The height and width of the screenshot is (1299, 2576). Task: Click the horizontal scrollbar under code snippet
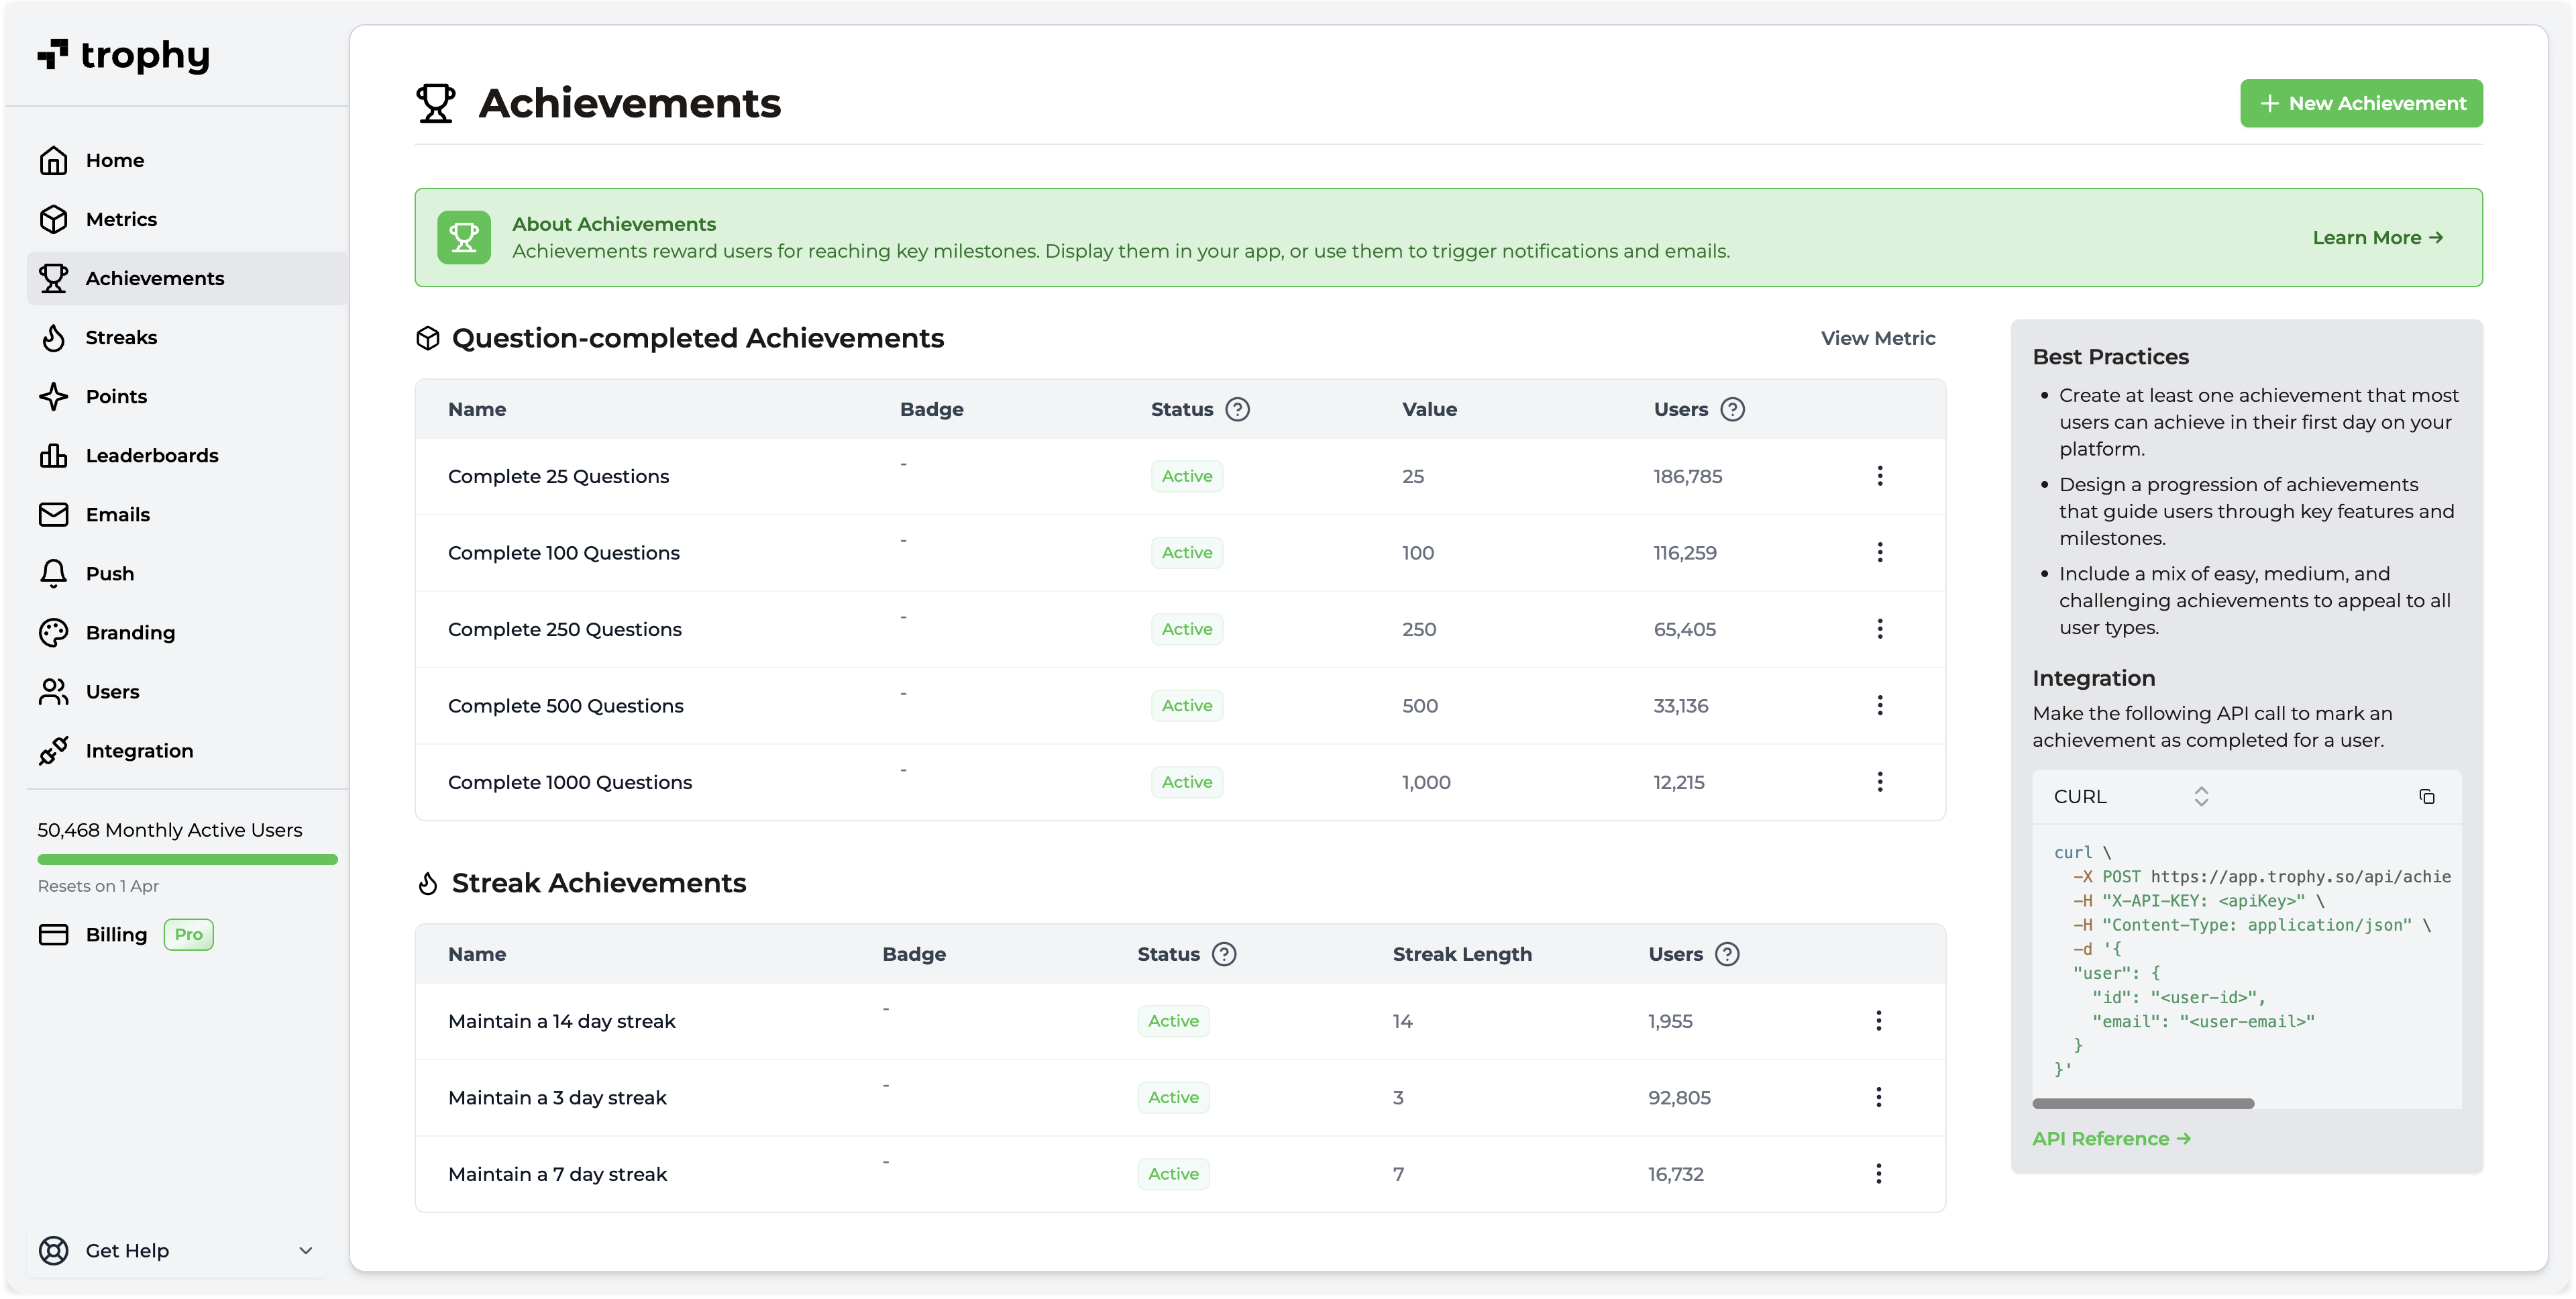[x=2143, y=1104]
